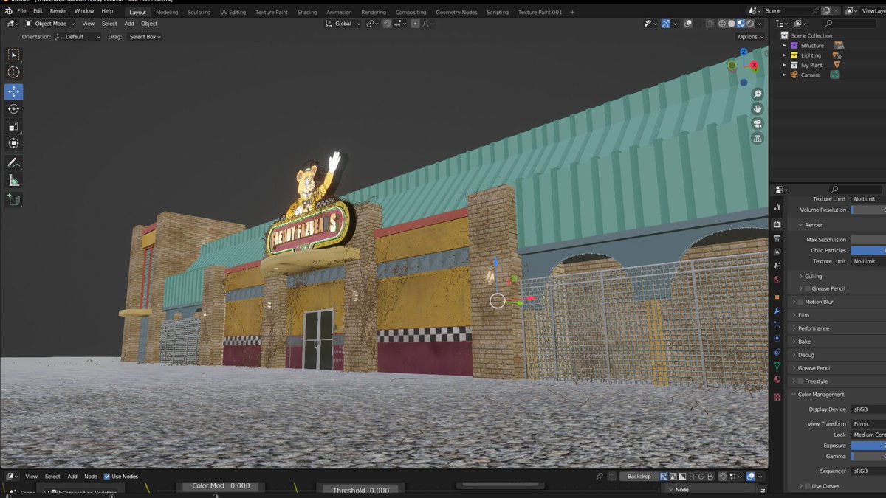Switch to wireframe viewport shading

click(x=722, y=24)
